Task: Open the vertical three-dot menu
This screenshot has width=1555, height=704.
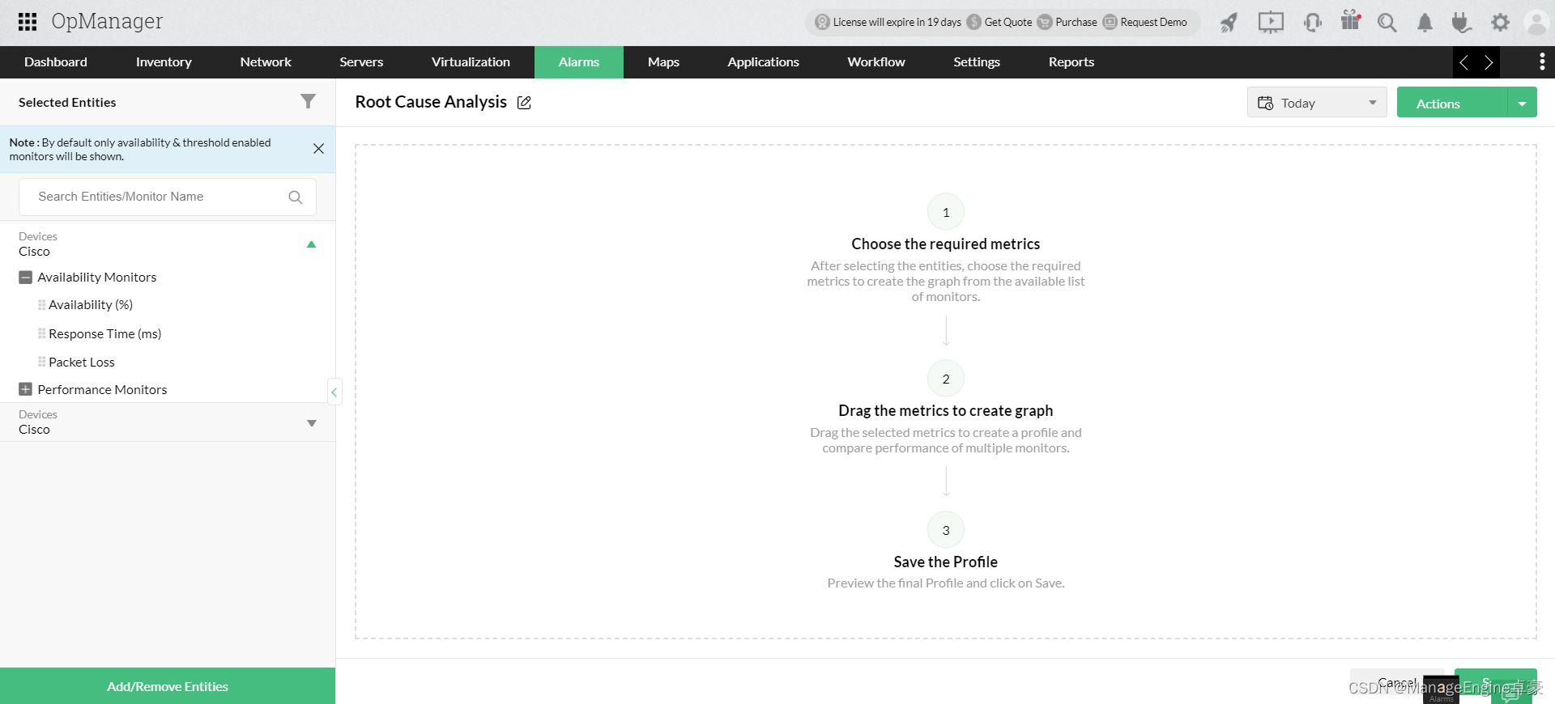Action: (x=1541, y=61)
